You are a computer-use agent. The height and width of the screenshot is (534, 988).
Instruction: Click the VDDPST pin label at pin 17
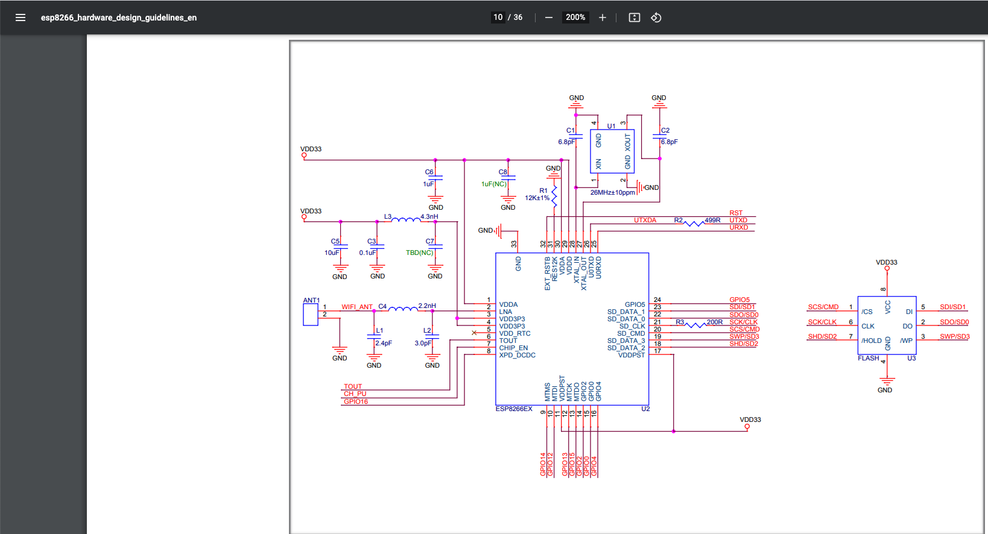click(632, 355)
